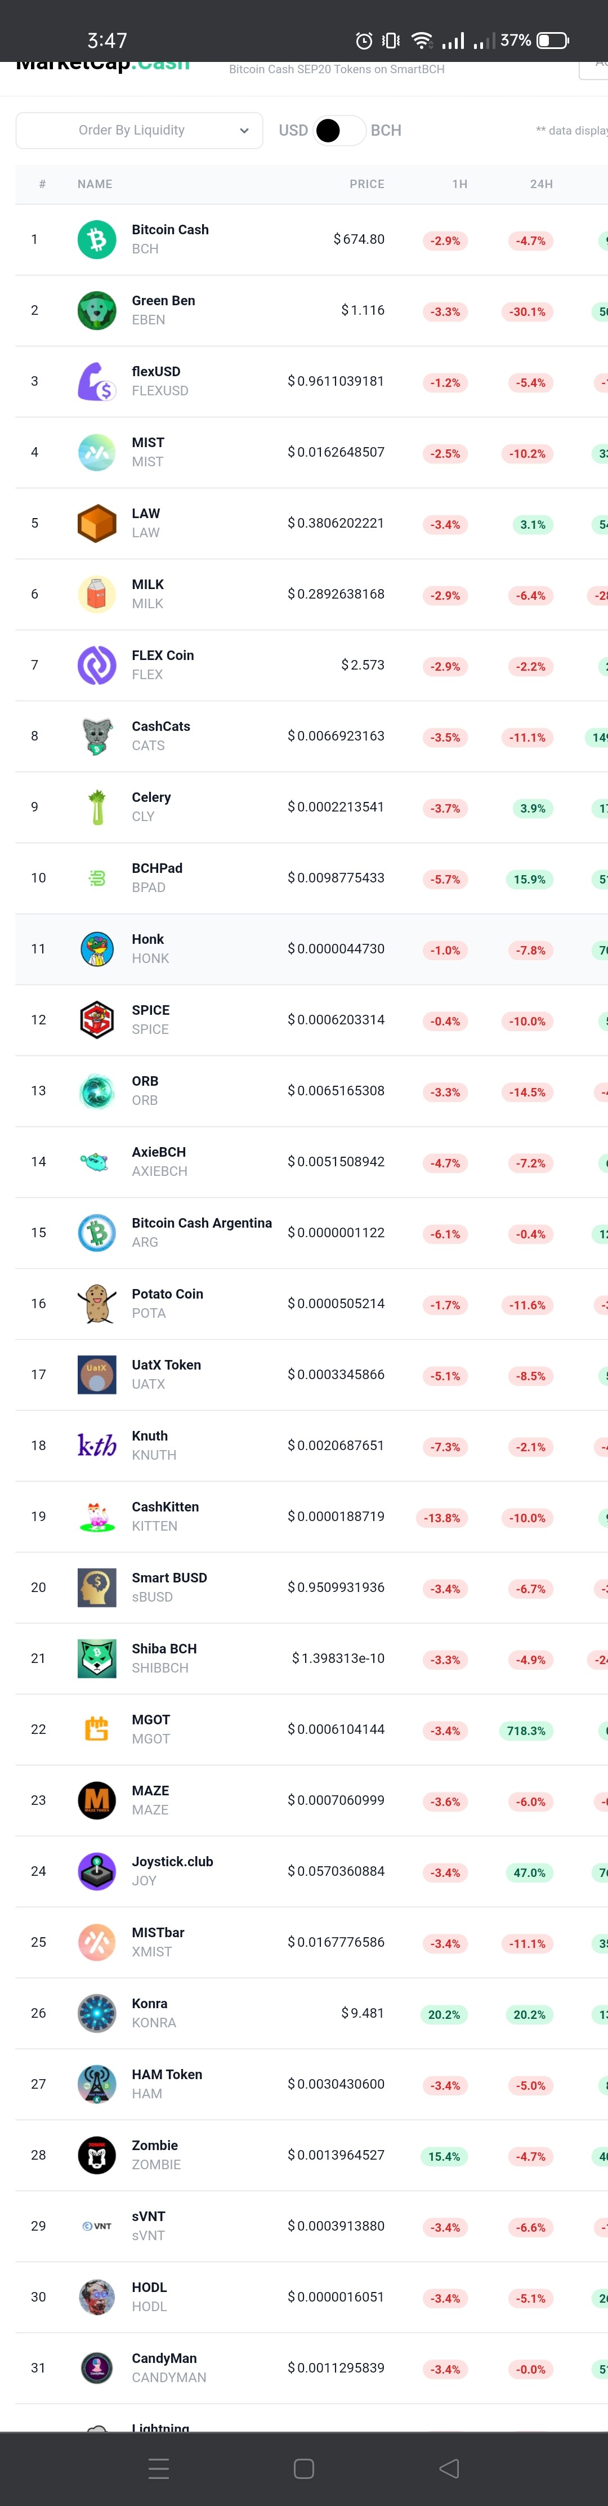Click the SPICE token icon
Image resolution: width=608 pixels, height=2506 pixels.
pyautogui.click(x=96, y=1019)
